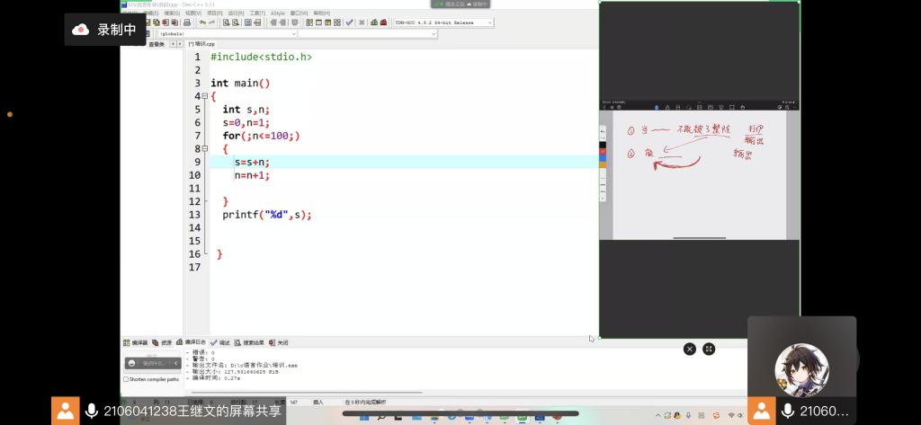921x425 pixels.
Task: Click the undo arrow in toolbar
Action: (202, 22)
